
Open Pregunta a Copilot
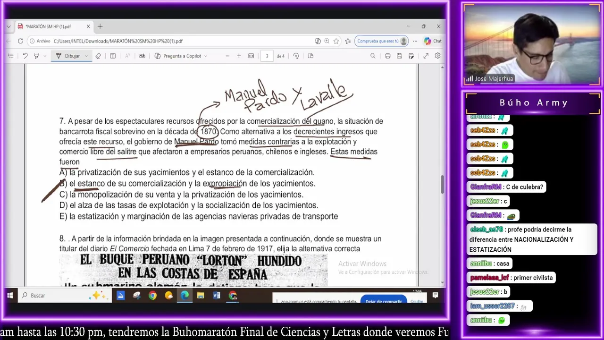[x=178, y=56]
